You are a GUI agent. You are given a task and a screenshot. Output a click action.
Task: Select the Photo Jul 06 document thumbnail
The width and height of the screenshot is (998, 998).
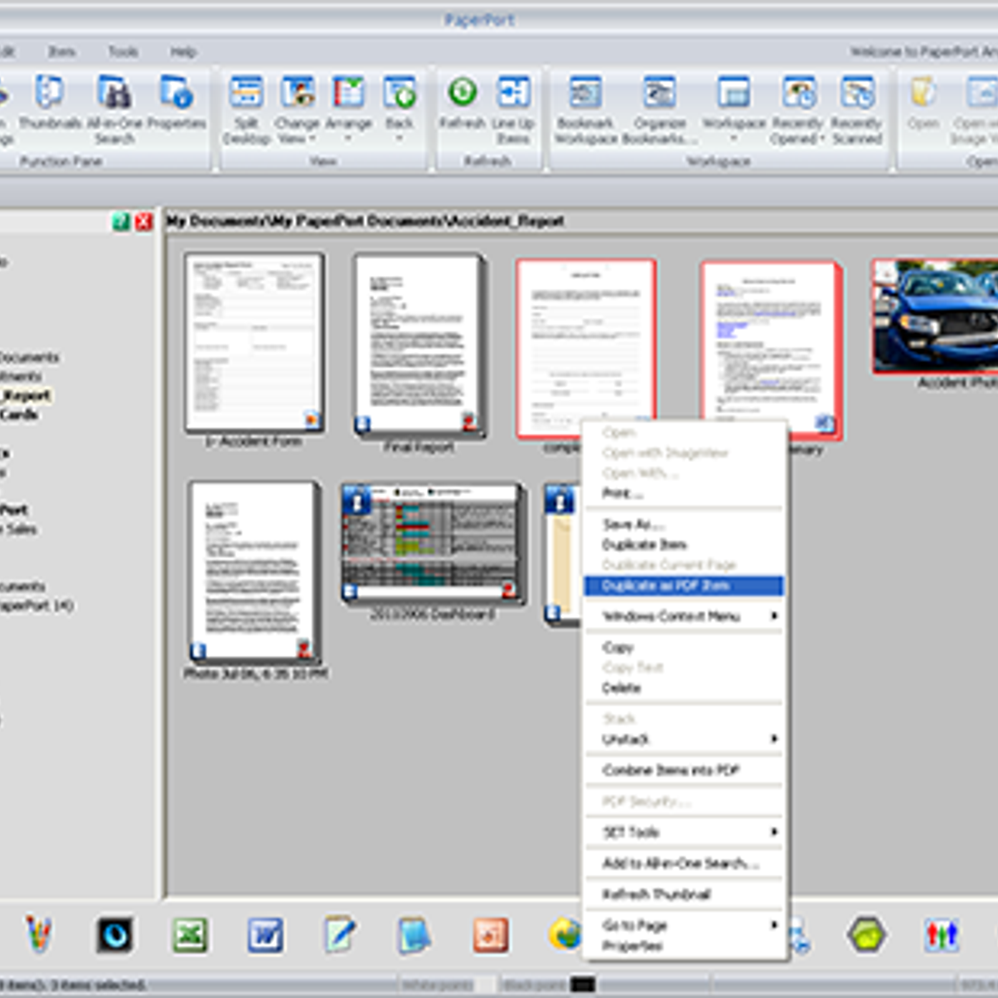(254, 572)
